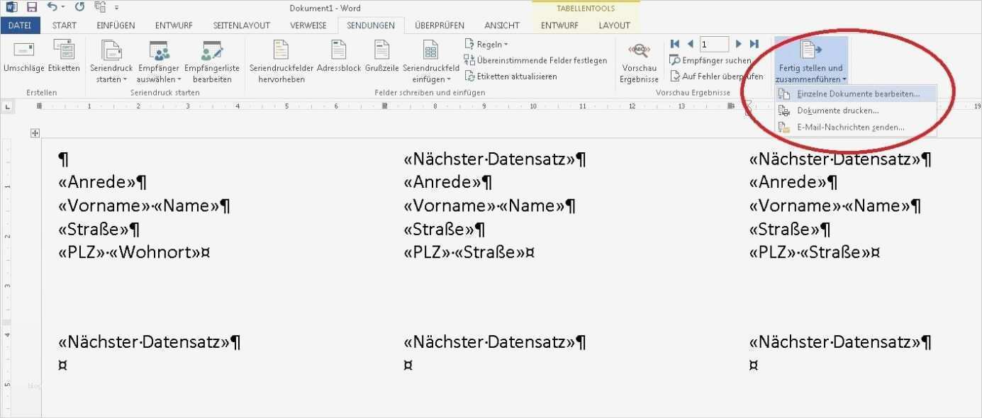Create labels with Etiketten

[64, 57]
